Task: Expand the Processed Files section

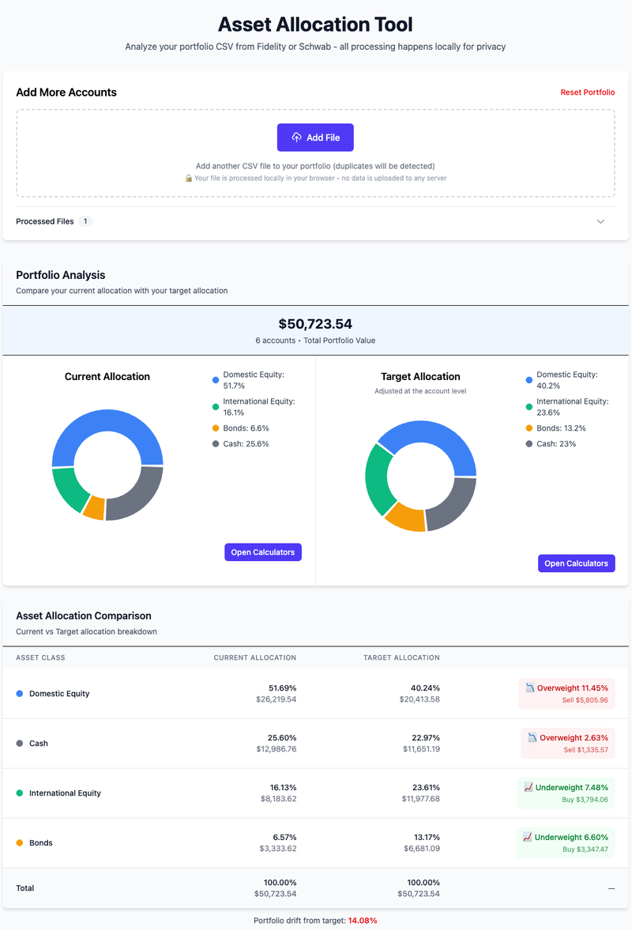Action: (600, 221)
